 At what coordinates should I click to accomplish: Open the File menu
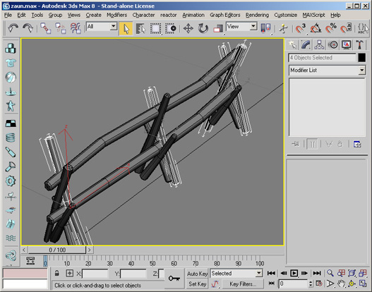pyautogui.click(x=8, y=15)
